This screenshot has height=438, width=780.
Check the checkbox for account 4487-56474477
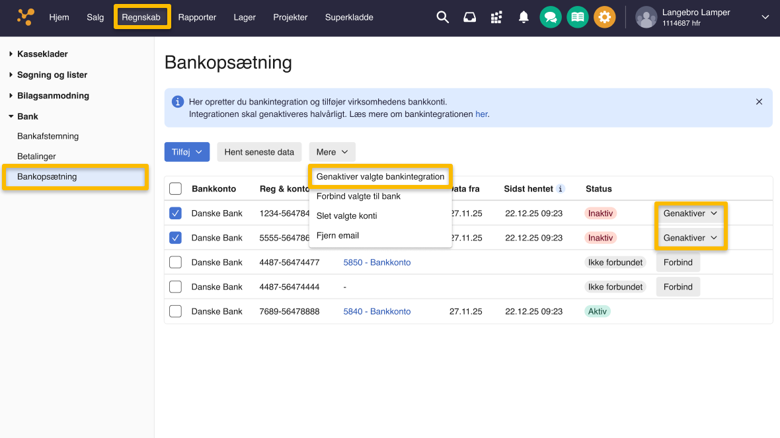(x=175, y=262)
